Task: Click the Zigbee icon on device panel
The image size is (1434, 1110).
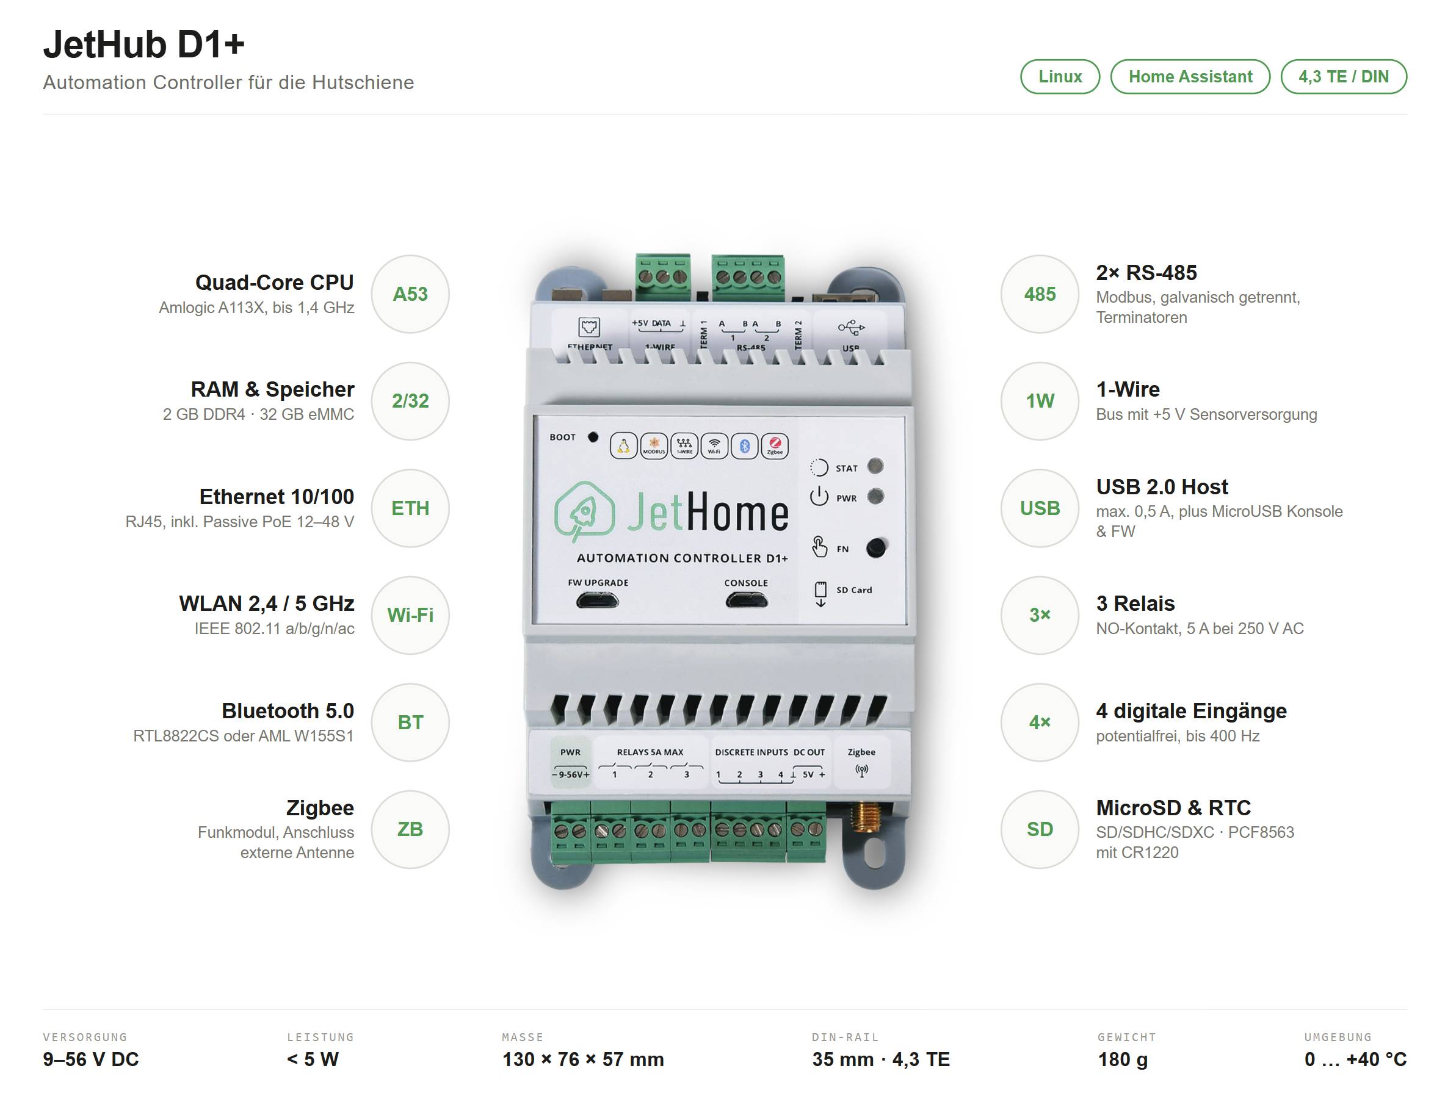Action: click(775, 446)
